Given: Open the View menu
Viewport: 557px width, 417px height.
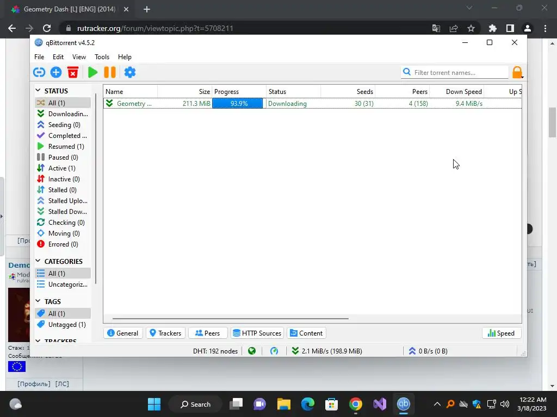Looking at the screenshot, I should (79, 56).
